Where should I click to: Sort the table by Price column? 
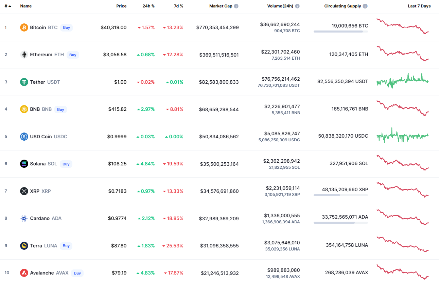point(121,6)
